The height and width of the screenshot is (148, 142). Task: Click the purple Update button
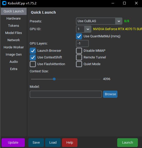tap(13, 143)
